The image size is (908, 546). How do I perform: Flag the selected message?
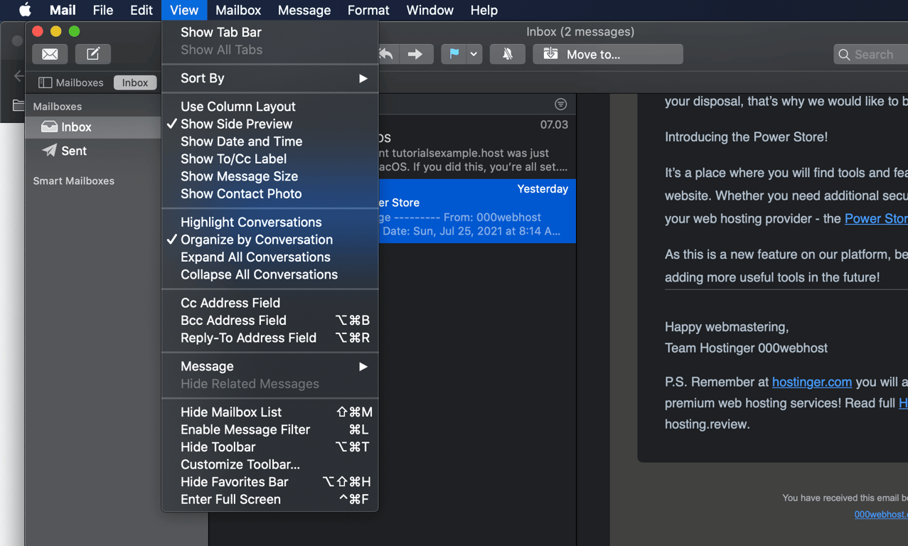[x=455, y=54]
